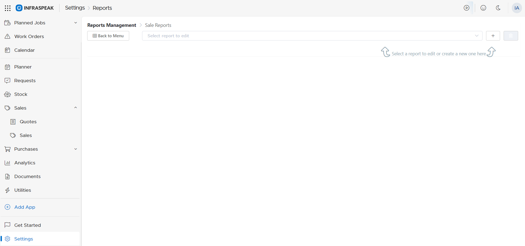
Task: Click the Analytics chart icon
Action: (7, 163)
